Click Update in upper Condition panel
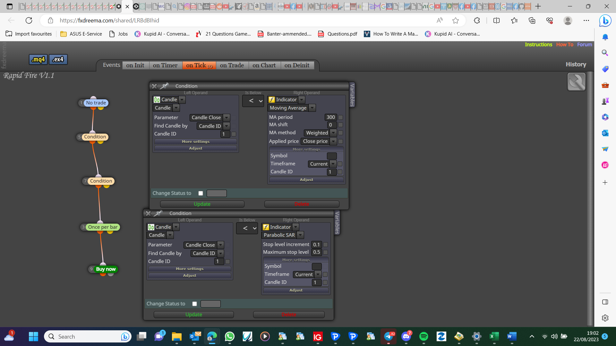Viewport: 616px width, 346px height. click(202, 204)
